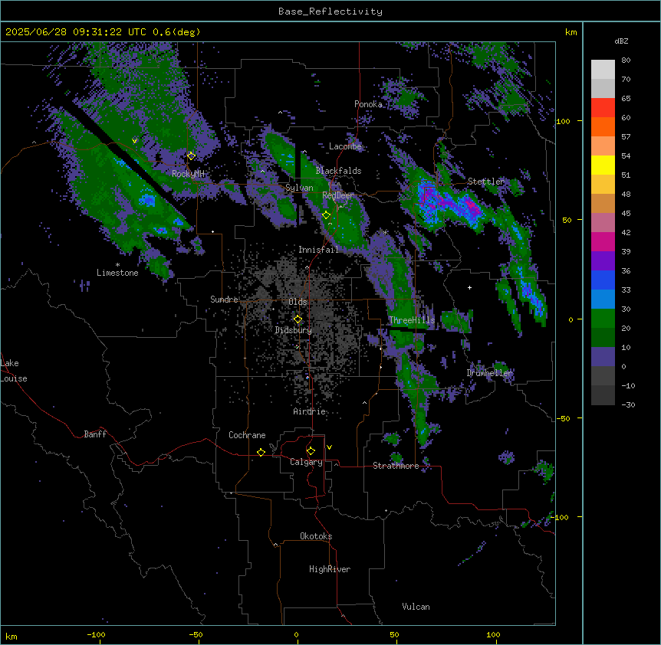Select the Banff label
Viewport: 661px width, 645px height.
pyautogui.click(x=95, y=434)
